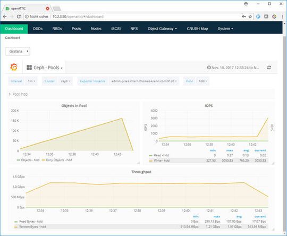Sort Throughput legend by min column
Image resolution: width=287 pixels, height=236 pixels.
coord(196,216)
